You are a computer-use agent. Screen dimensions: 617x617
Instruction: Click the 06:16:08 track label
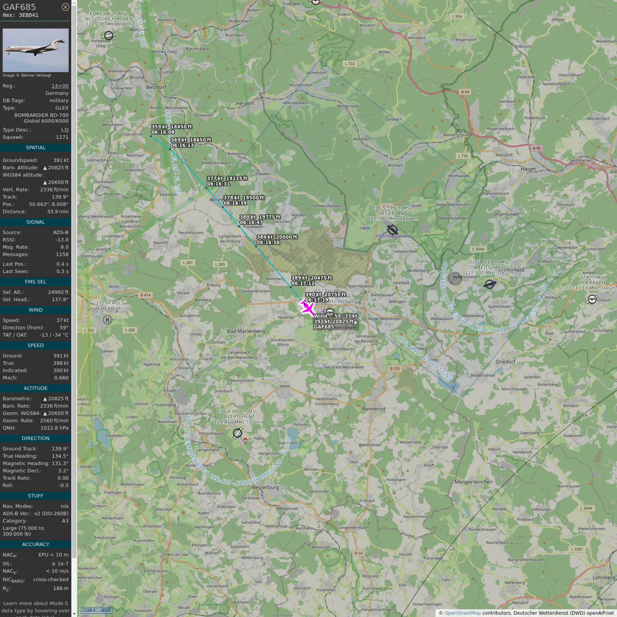[163, 132]
